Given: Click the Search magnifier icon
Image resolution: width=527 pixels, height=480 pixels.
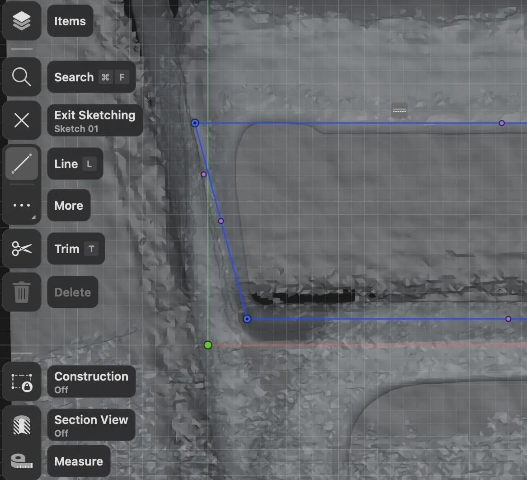Looking at the screenshot, I should pos(22,77).
